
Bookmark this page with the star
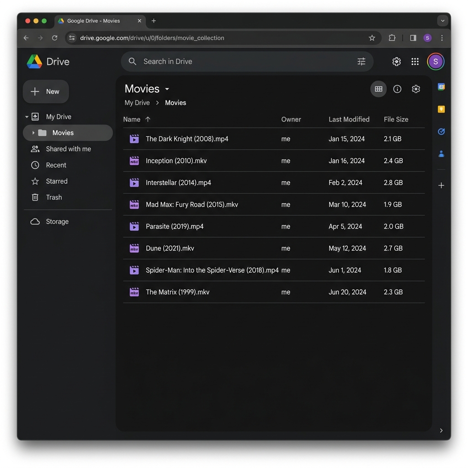(x=372, y=38)
